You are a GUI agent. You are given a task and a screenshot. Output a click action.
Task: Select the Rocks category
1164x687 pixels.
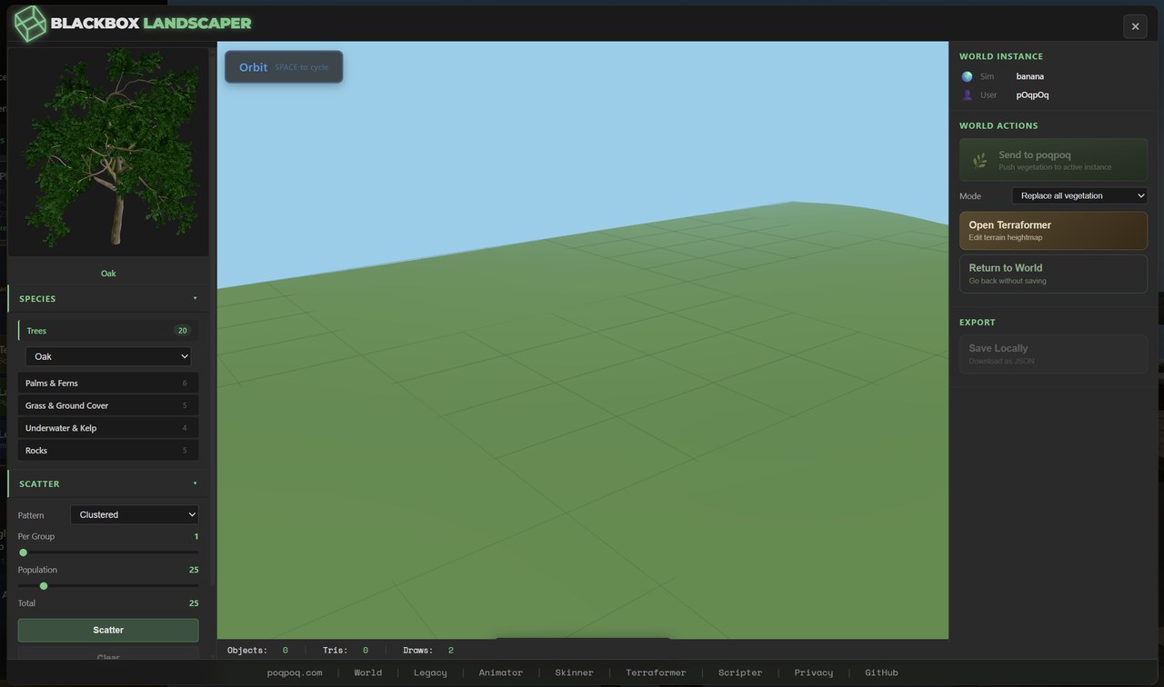(108, 450)
